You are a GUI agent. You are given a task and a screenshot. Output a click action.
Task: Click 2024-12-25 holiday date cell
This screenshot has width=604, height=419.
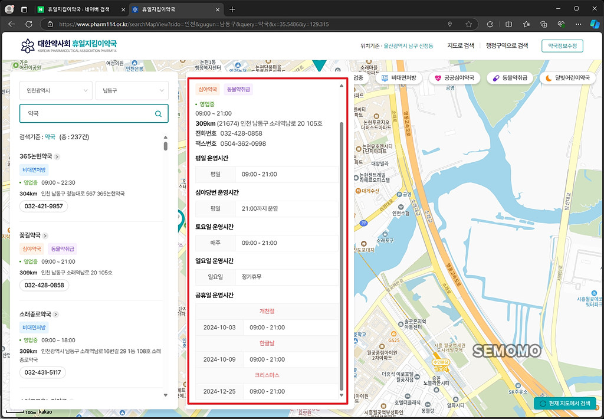(219, 391)
